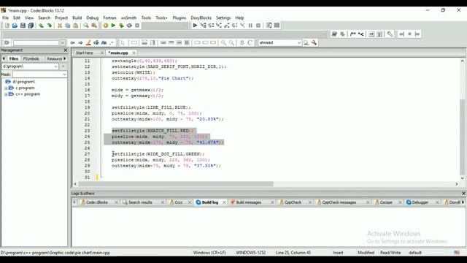
Task: Expand the c program folder
Action: tap(6, 88)
